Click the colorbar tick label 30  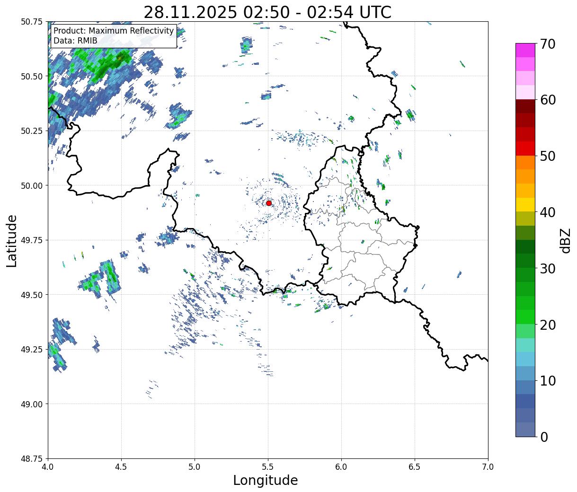547,269
